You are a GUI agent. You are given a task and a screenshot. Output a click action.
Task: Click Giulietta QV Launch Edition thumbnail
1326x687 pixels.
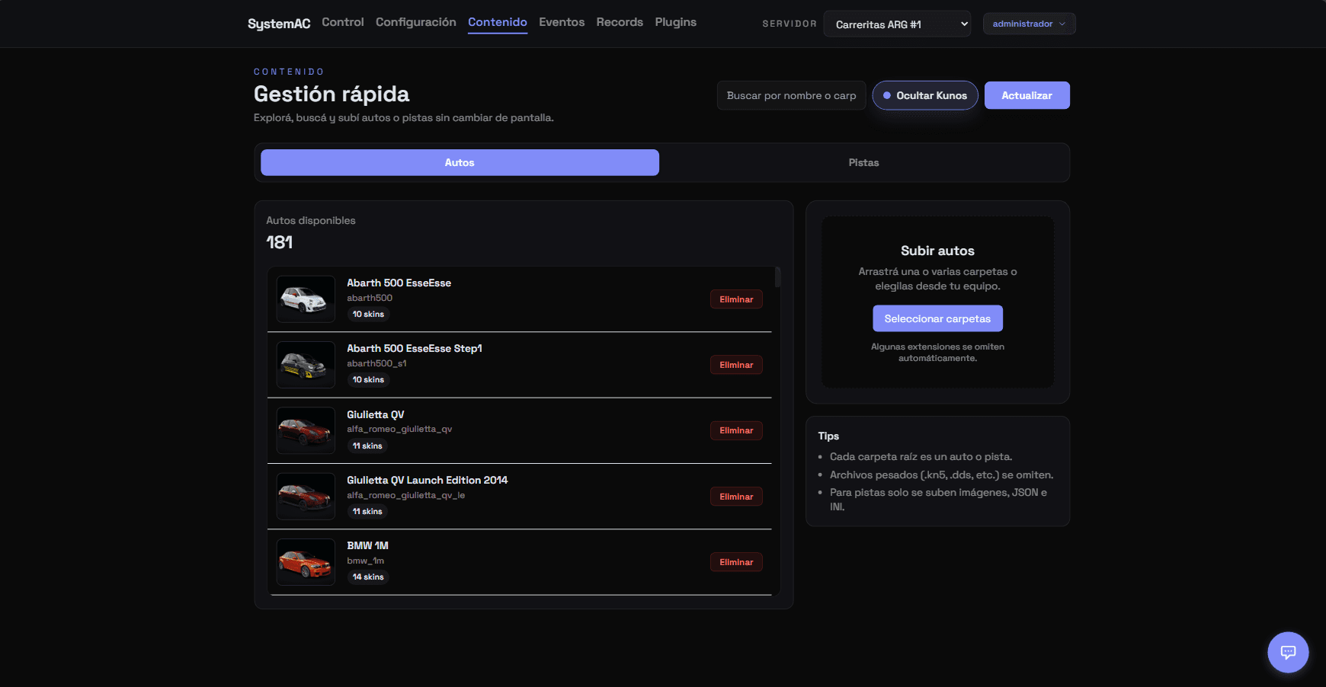click(306, 497)
